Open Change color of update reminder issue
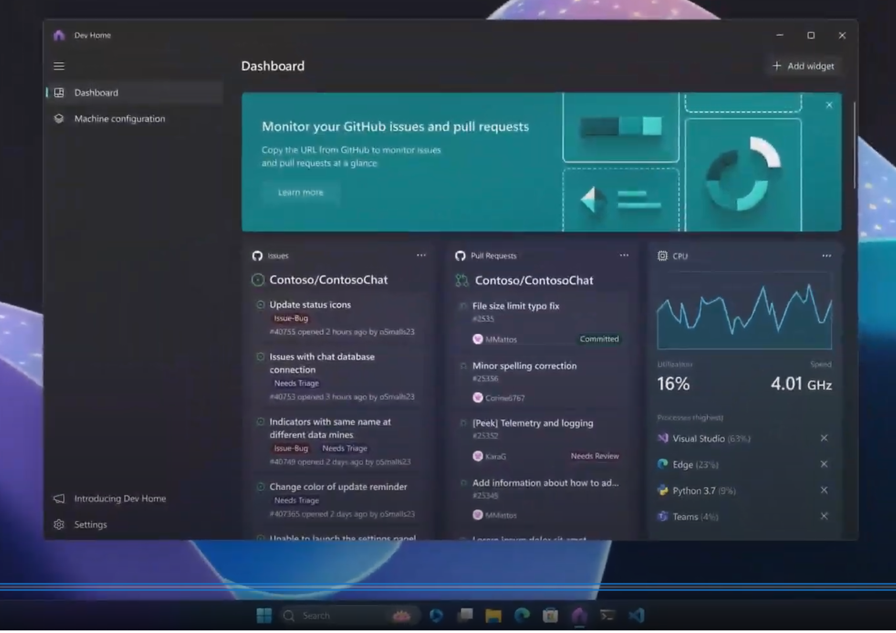The image size is (896, 633). pyautogui.click(x=338, y=487)
